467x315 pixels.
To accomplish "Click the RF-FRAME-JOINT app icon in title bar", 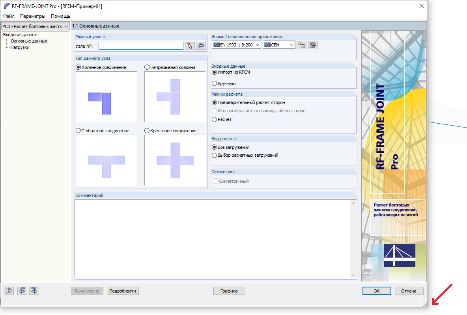I will pyautogui.click(x=6, y=6).
